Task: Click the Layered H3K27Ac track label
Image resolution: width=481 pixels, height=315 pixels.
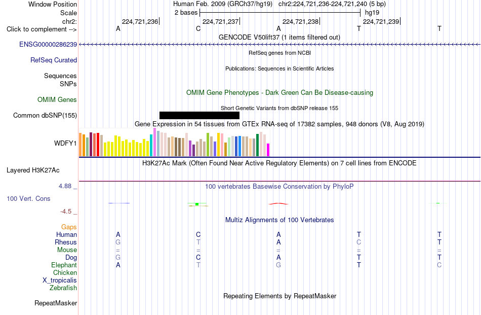Action: tap(33, 170)
